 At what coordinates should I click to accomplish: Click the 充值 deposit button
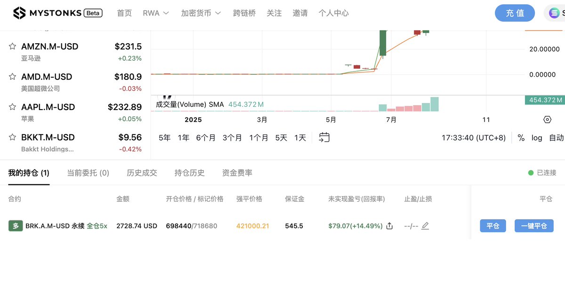click(515, 13)
